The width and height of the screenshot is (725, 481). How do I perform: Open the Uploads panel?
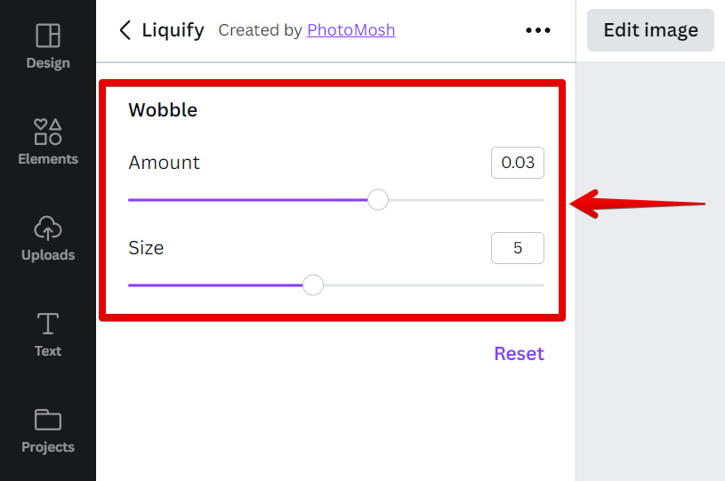click(x=48, y=238)
